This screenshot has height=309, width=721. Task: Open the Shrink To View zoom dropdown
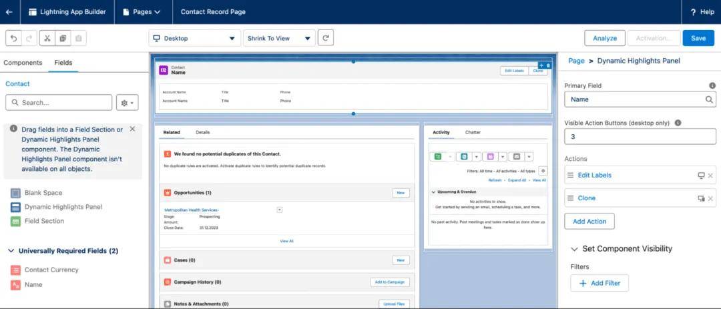pos(278,38)
